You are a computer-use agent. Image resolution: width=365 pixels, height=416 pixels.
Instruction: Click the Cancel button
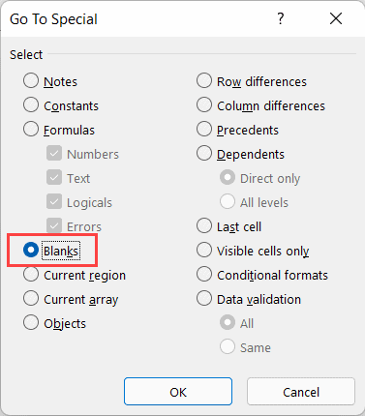301,392
